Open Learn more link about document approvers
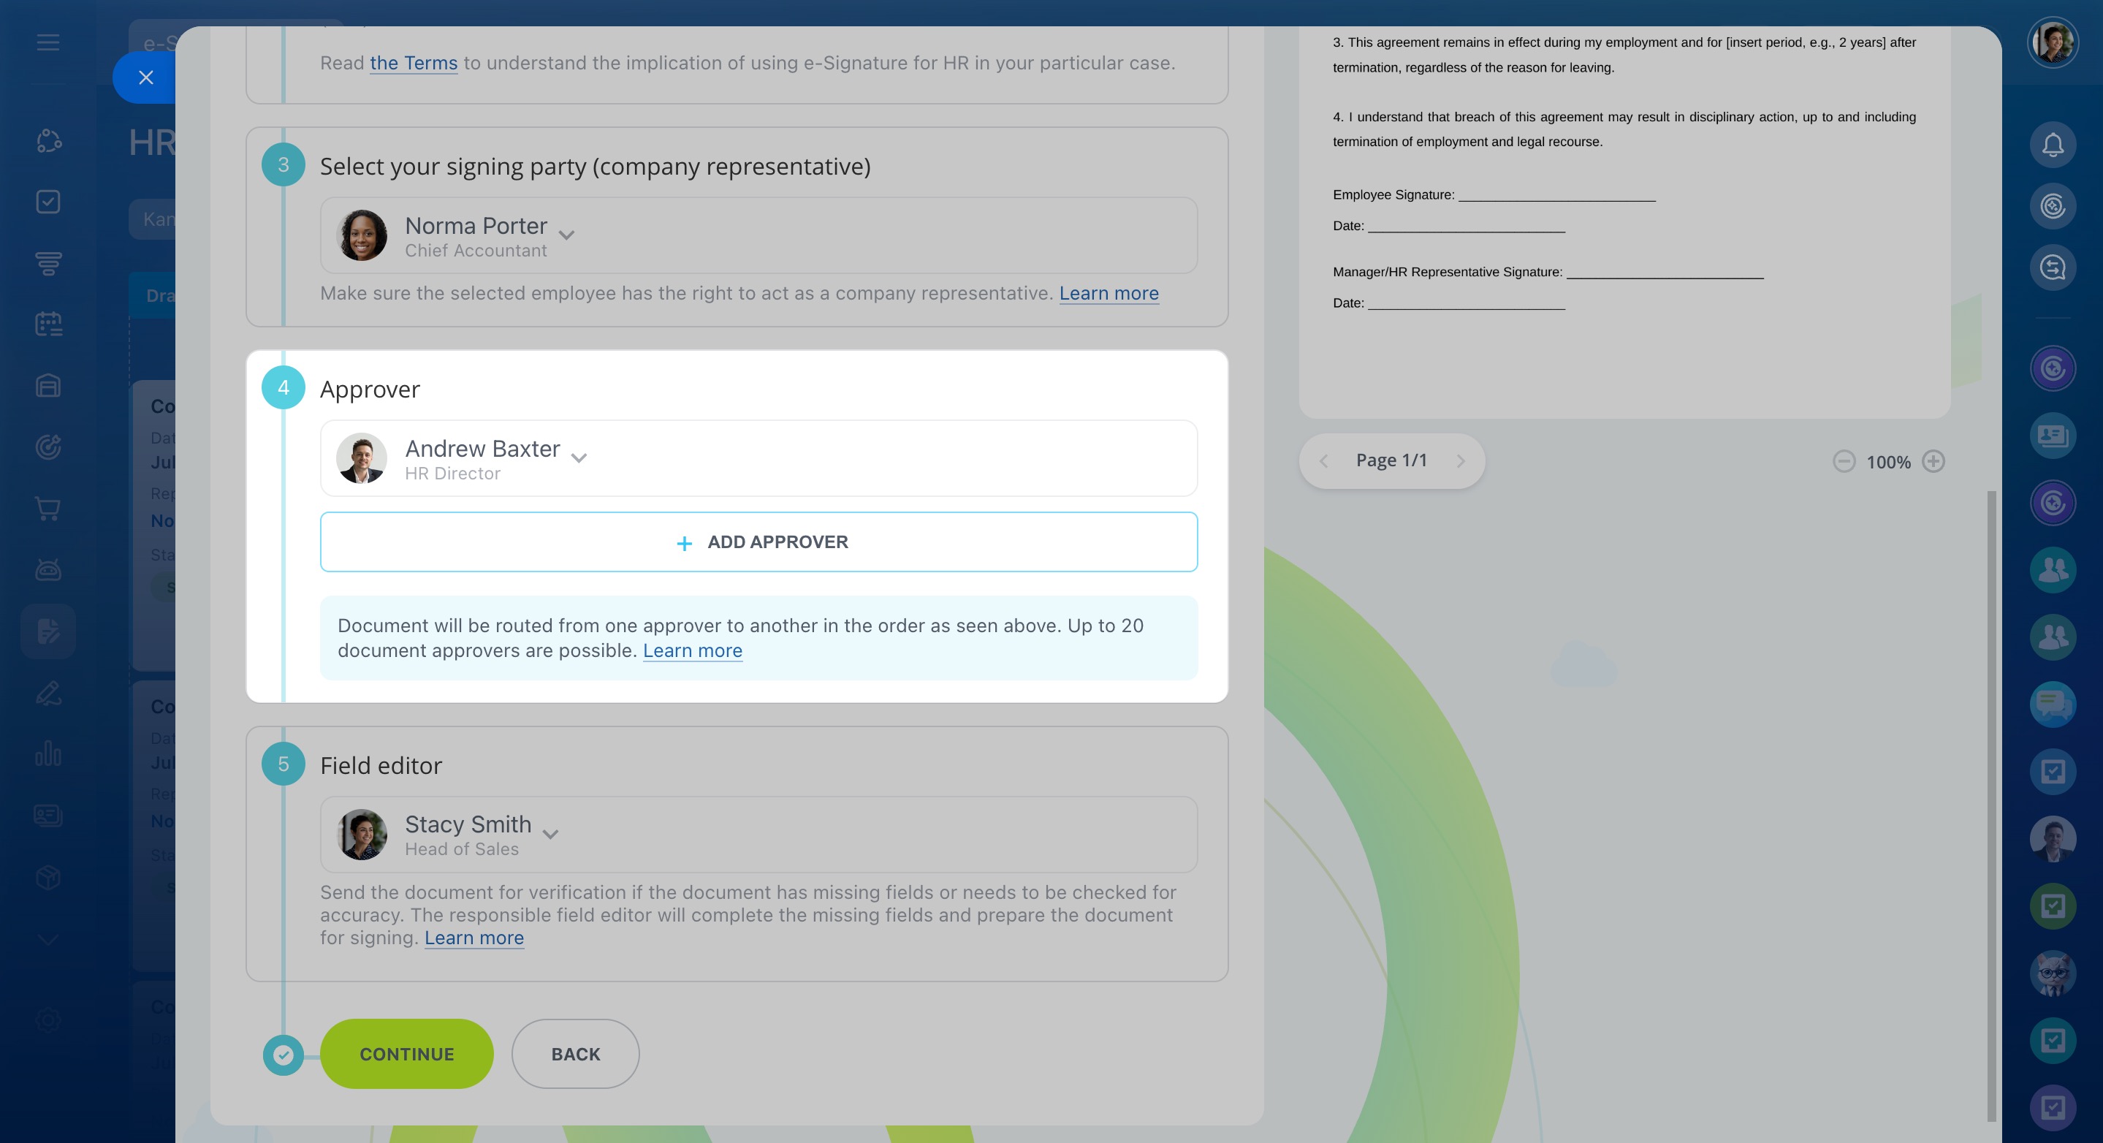This screenshot has width=2103, height=1143. (x=692, y=650)
